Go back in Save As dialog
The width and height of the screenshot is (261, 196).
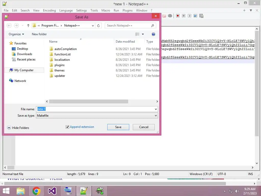click(x=9, y=26)
